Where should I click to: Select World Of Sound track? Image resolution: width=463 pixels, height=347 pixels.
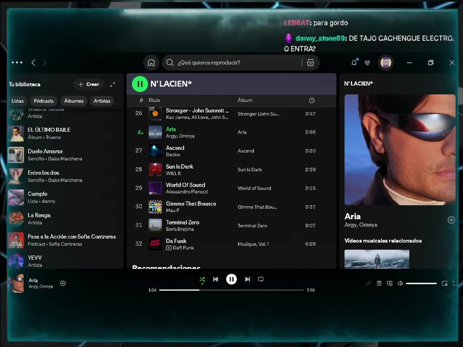click(231, 188)
